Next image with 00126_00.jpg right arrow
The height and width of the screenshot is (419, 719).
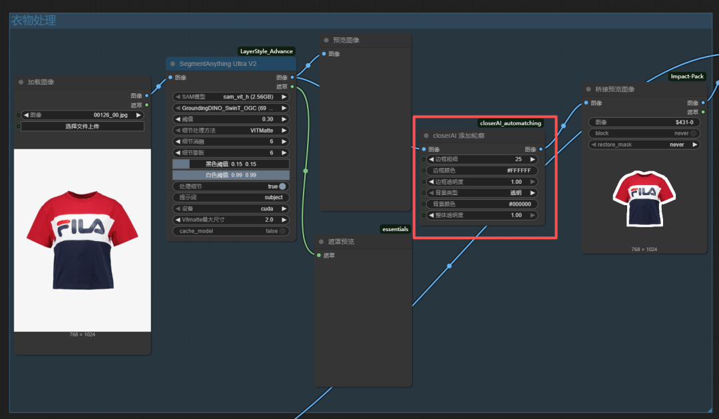tap(138, 115)
